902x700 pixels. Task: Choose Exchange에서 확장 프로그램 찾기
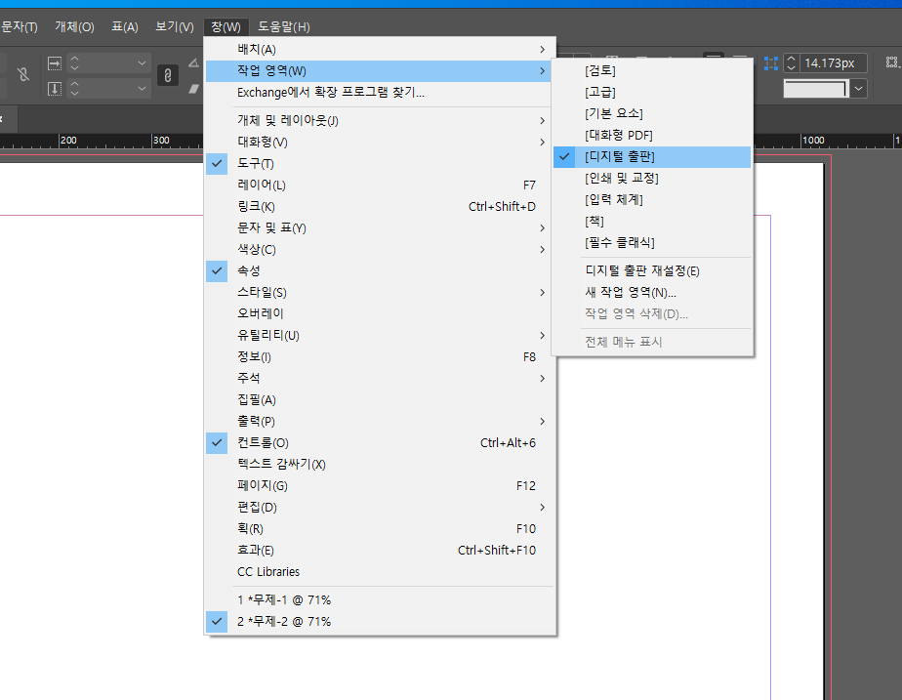tap(378, 93)
